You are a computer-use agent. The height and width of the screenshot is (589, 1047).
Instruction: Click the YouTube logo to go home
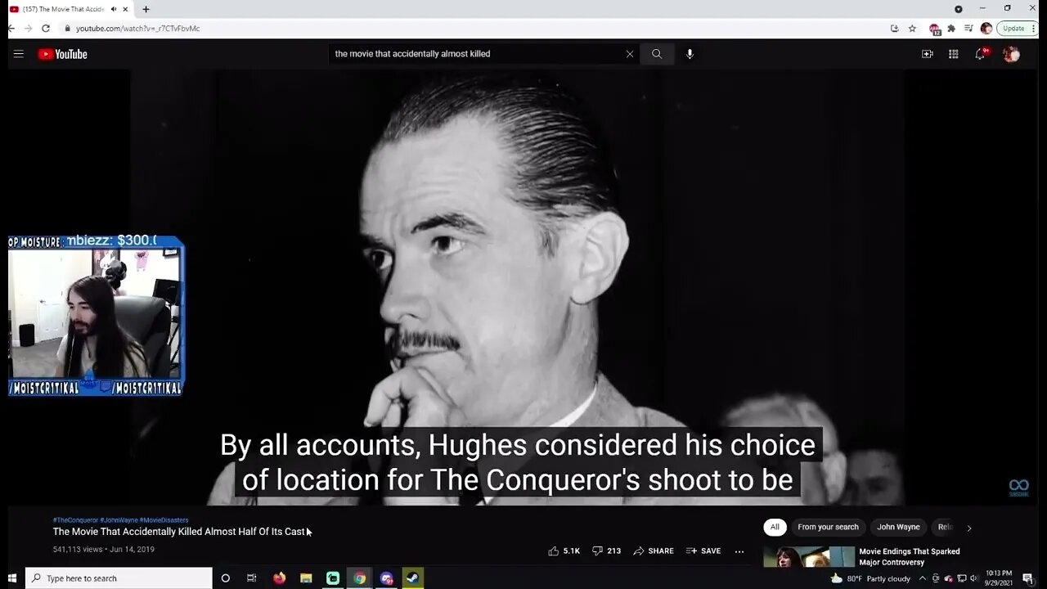pos(62,54)
